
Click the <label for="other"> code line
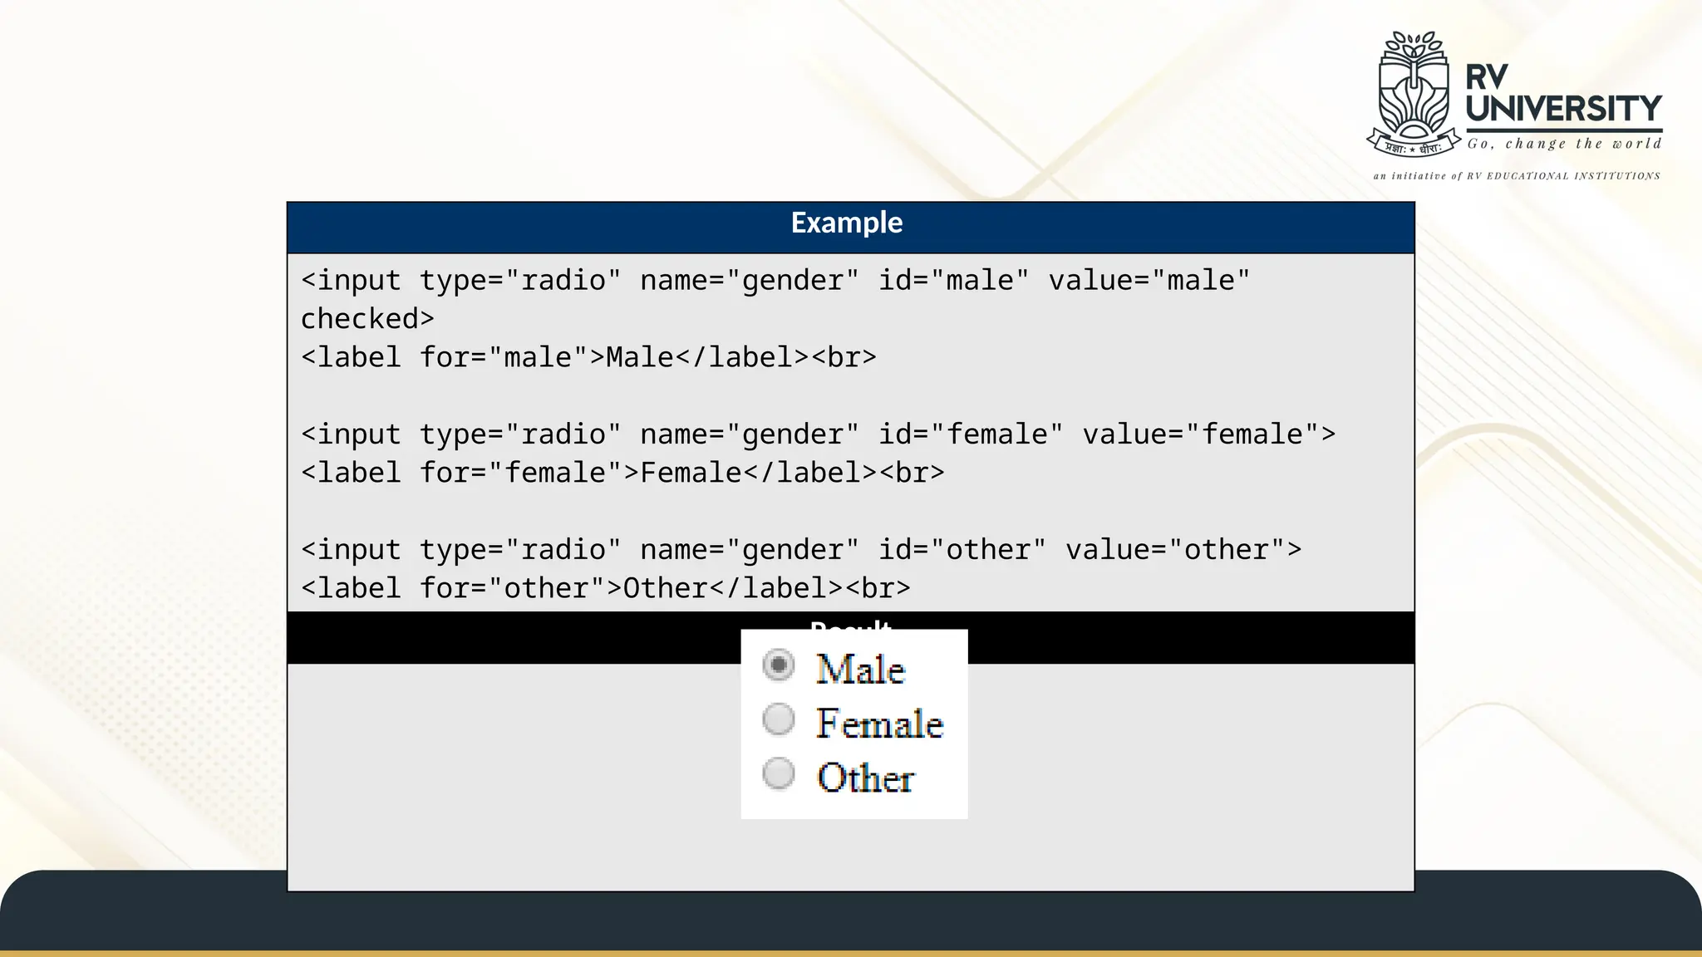point(605,588)
